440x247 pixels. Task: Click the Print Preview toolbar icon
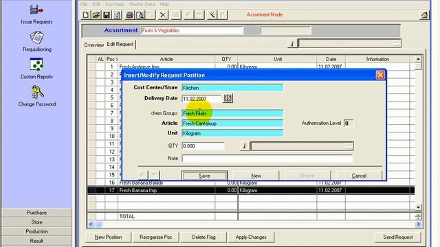click(140, 15)
